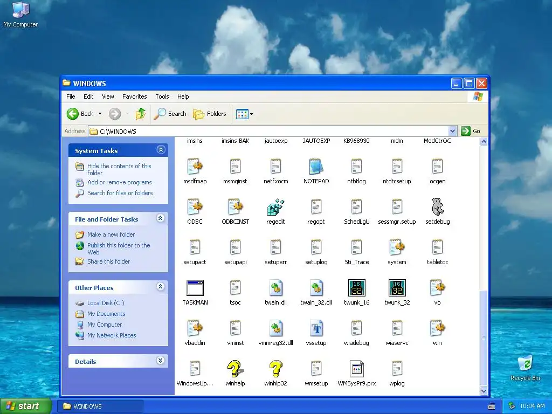Select the setdebug koala icon
The height and width of the screenshot is (414, 552).
437,206
